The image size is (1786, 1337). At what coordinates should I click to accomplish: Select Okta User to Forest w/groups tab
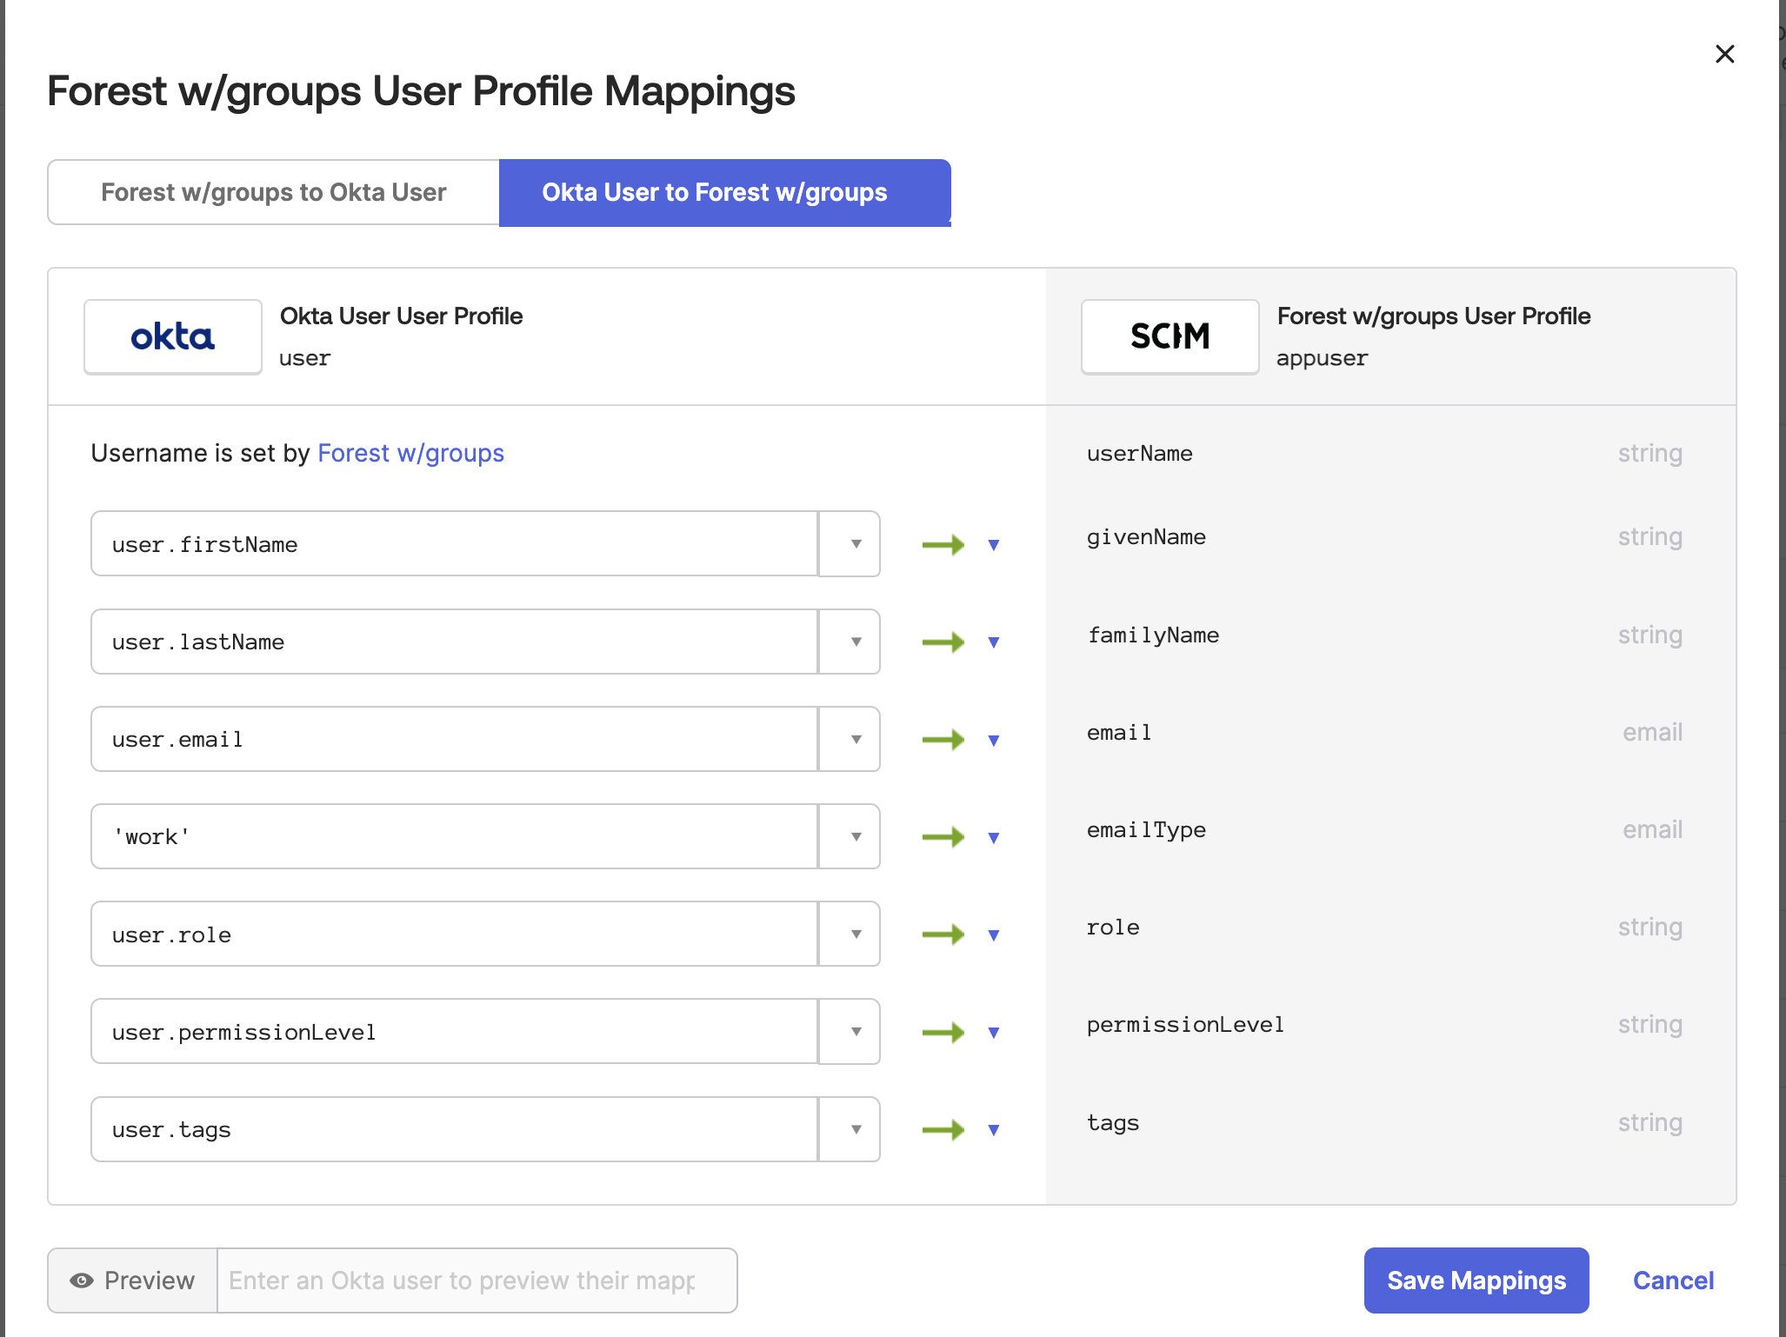tap(723, 192)
